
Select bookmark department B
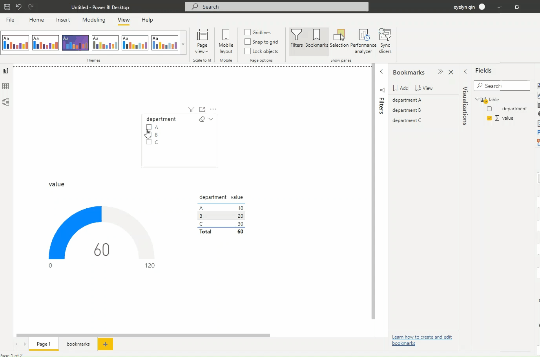coord(407,110)
